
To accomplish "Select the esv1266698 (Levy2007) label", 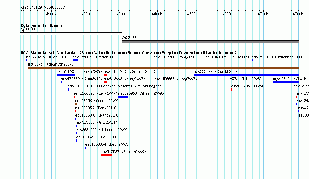I will pyautogui.click(x=95, y=93).
